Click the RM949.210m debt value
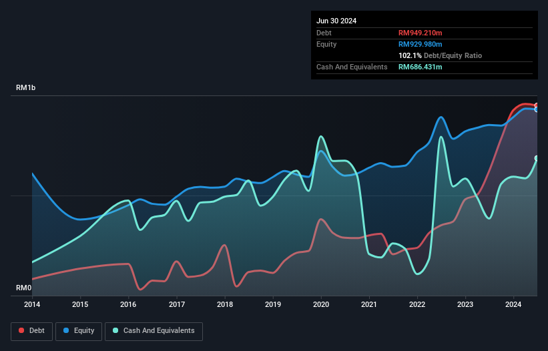 pyautogui.click(x=420, y=33)
